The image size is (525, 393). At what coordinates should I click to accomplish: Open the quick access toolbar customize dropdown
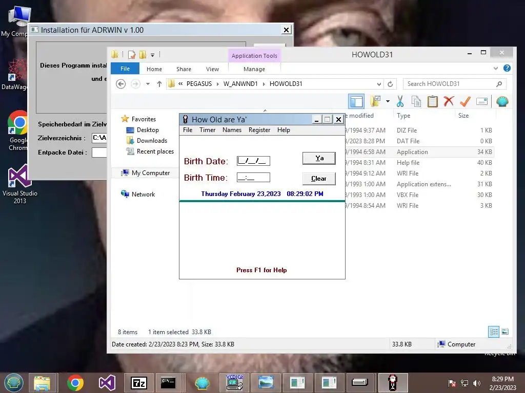[152, 55]
